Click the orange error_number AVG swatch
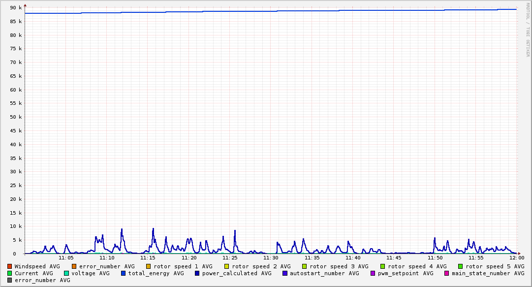 tap(74, 266)
